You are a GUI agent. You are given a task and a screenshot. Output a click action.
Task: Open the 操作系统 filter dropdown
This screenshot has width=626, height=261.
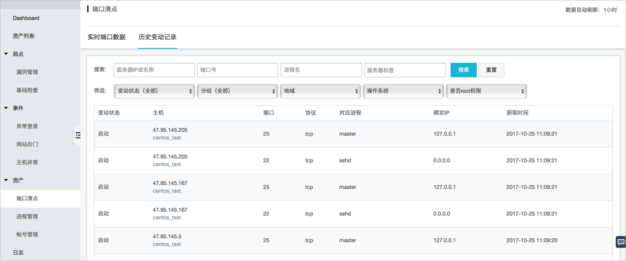[403, 91]
